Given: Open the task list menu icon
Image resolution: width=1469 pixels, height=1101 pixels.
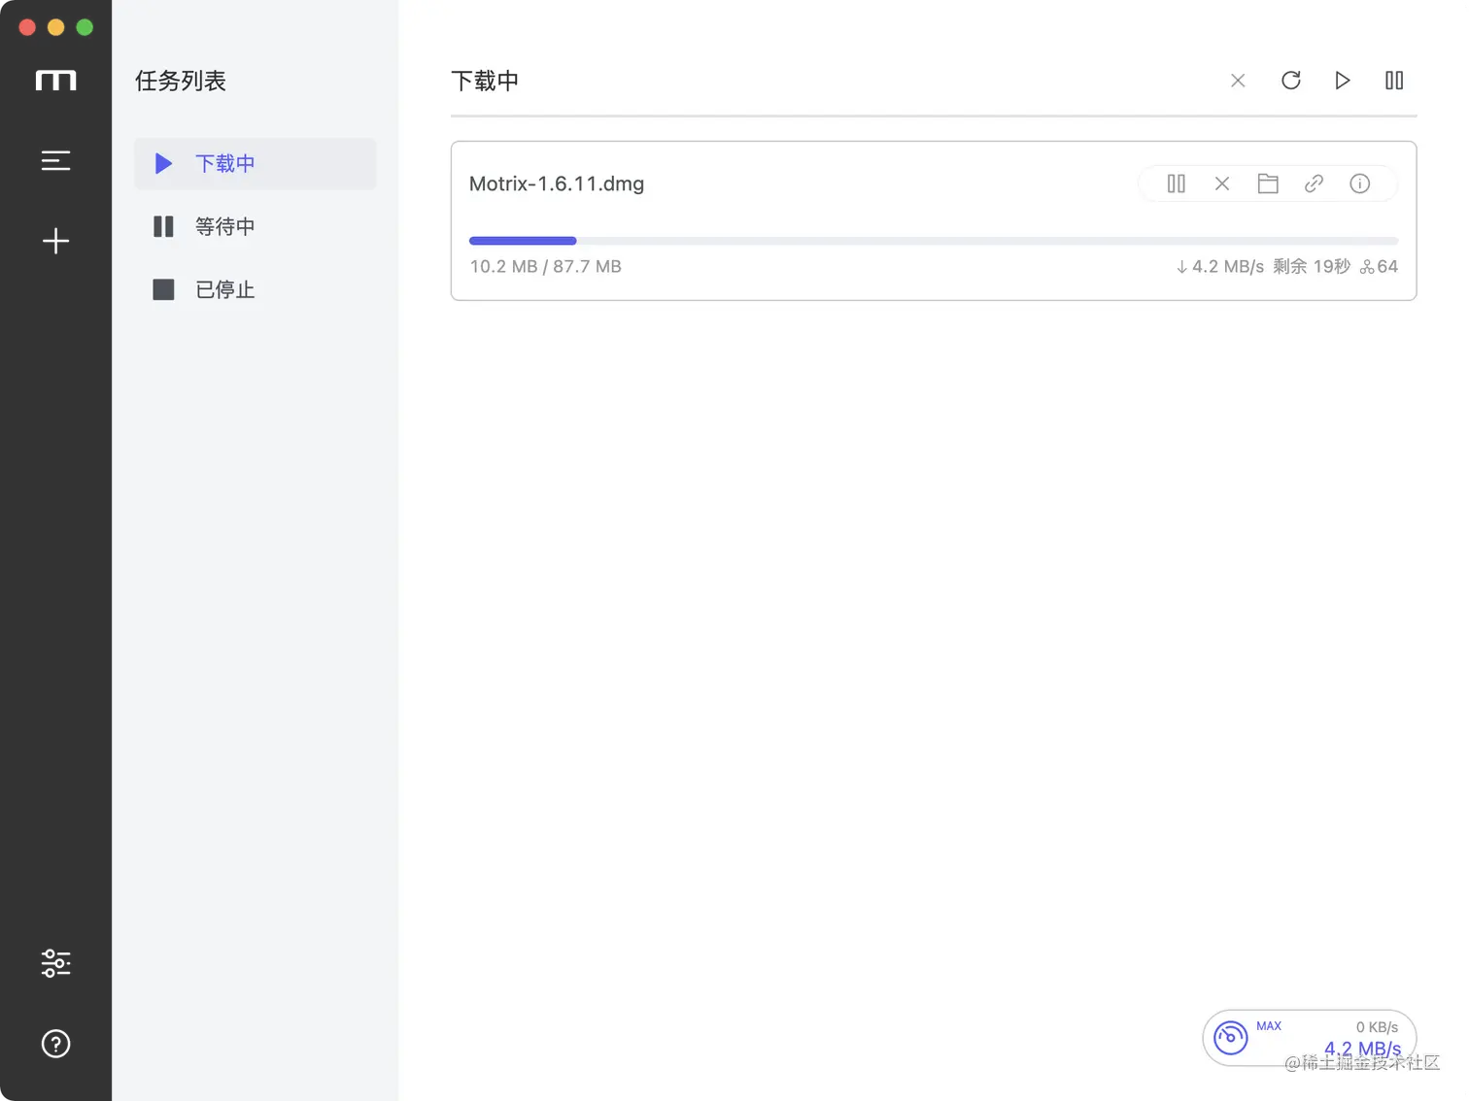Looking at the screenshot, I should (x=55, y=160).
